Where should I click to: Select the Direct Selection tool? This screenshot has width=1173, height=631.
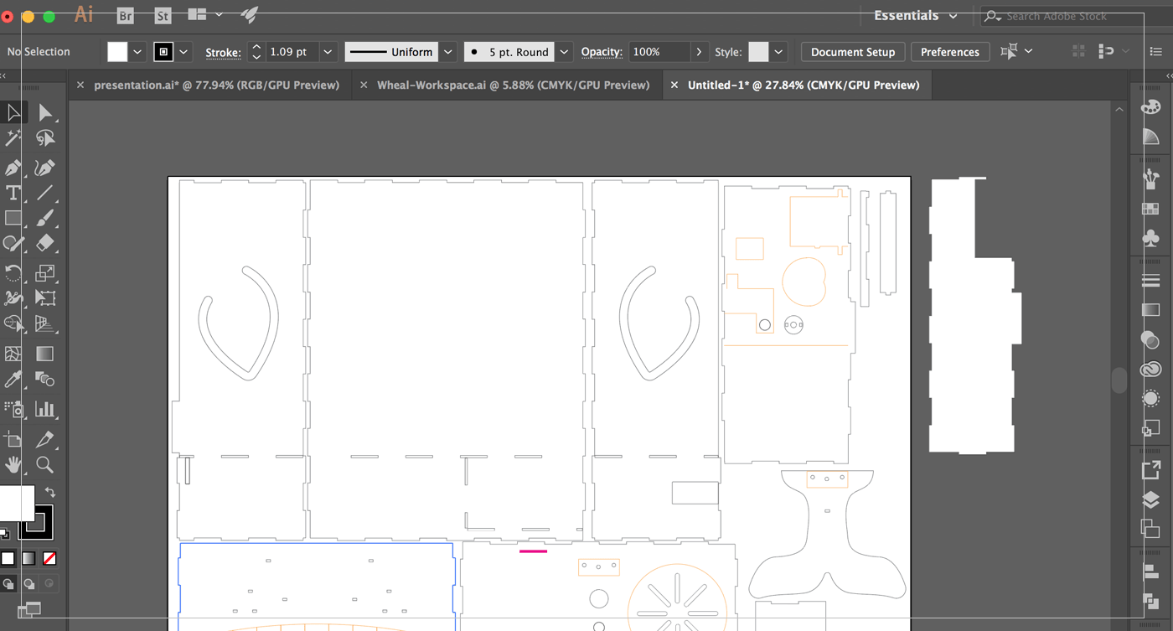tap(45, 112)
